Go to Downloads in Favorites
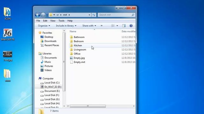 (x=50, y=41)
